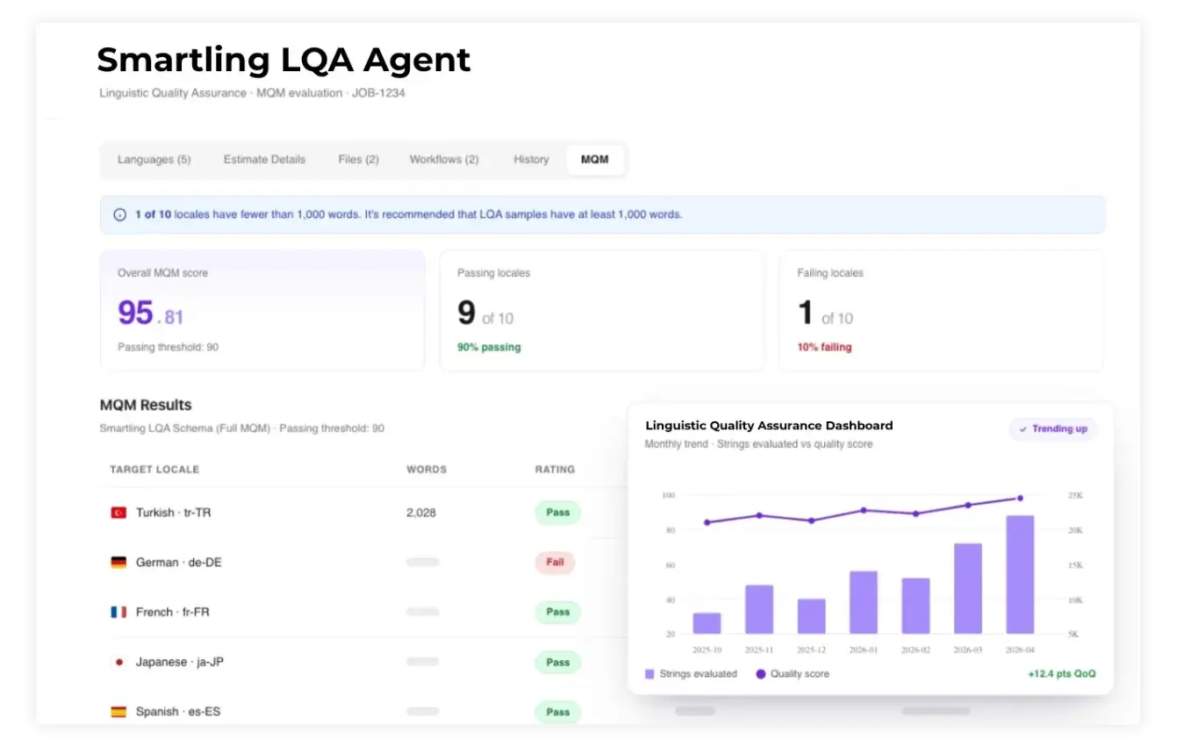Click the RATING column header
The image size is (1177, 748).
point(556,470)
